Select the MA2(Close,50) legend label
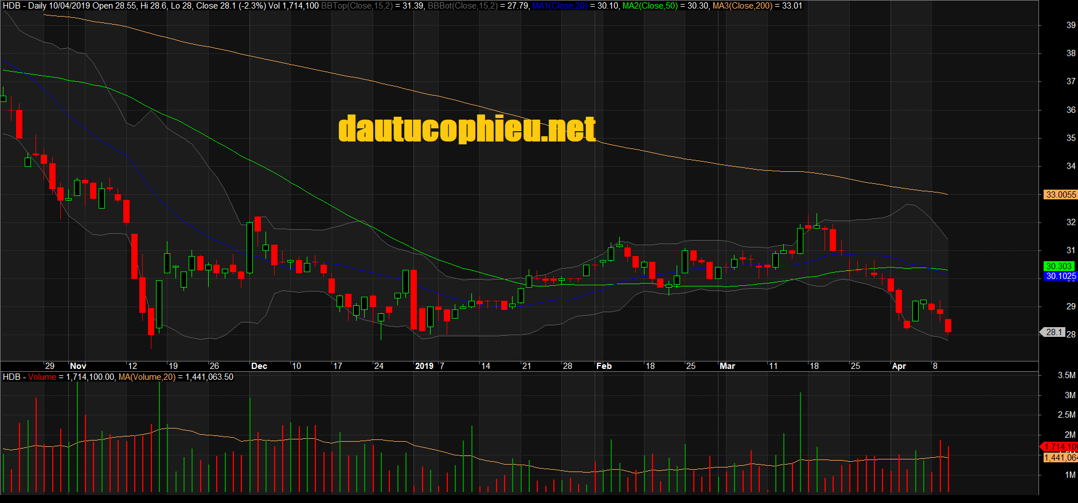The width and height of the screenshot is (1078, 503). (650, 6)
